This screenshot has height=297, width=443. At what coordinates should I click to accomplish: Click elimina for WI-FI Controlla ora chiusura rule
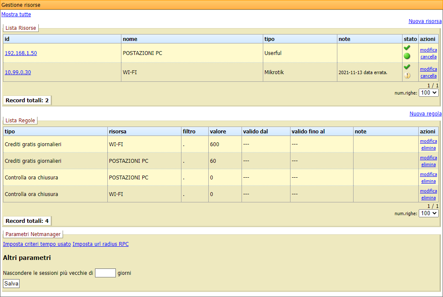[428, 198]
